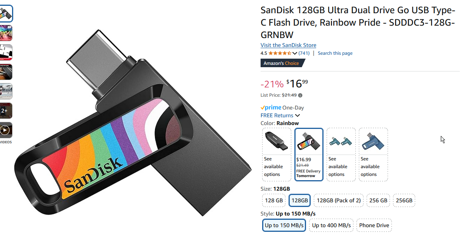Screen dimensions: 461x233
Task: Open the 741 reviews link
Action: pyautogui.click(x=304, y=53)
